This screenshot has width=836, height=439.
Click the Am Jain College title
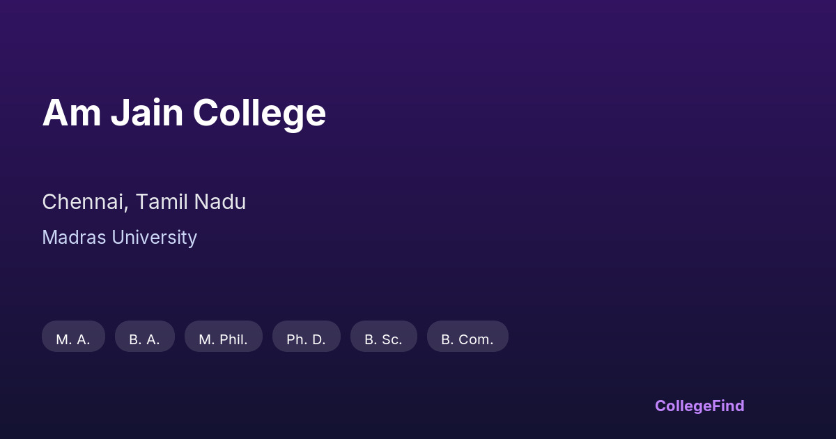click(184, 113)
